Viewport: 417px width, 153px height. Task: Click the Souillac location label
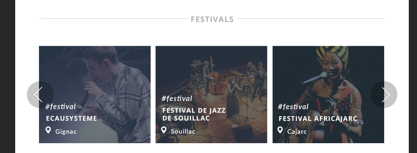[x=183, y=131]
